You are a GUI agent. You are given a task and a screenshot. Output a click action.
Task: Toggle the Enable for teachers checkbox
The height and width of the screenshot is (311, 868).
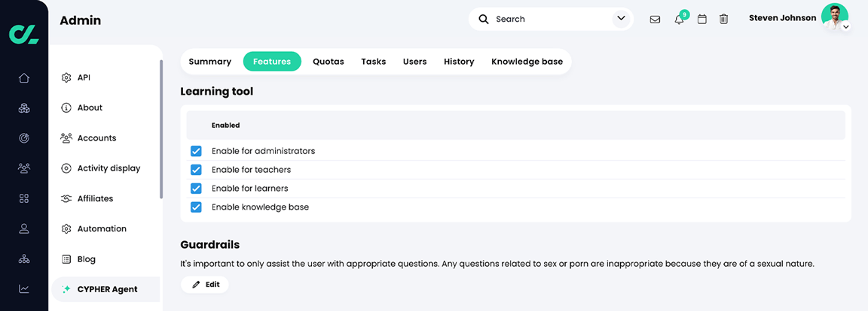(x=196, y=170)
